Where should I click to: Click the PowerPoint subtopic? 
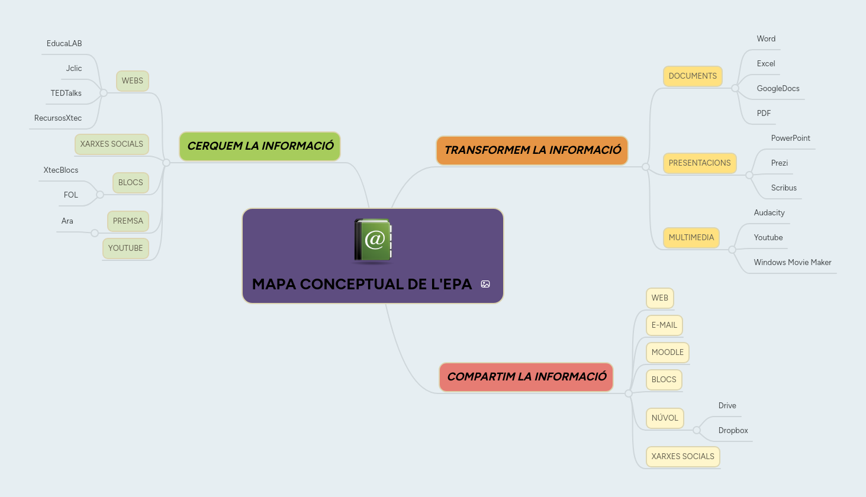click(791, 138)
